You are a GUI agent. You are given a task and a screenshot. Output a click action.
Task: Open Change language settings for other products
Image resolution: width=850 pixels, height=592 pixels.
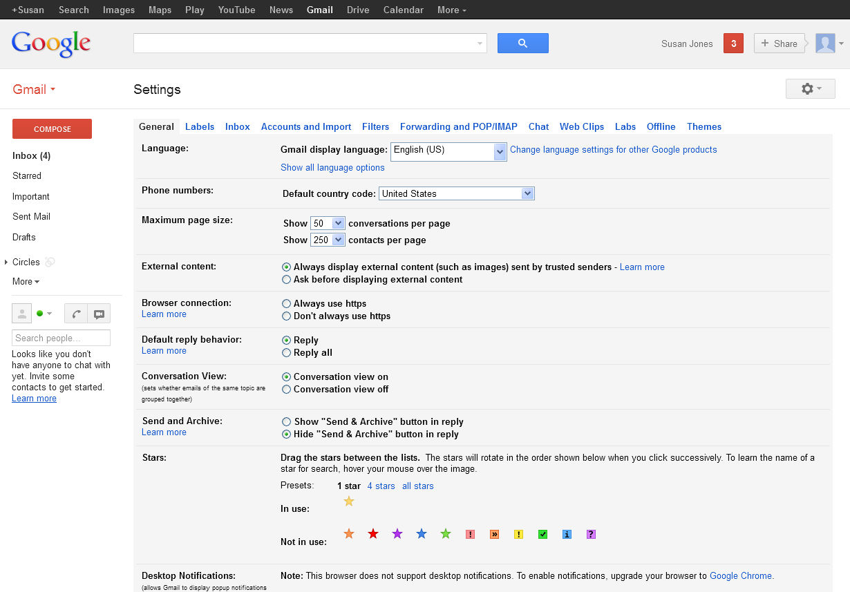[x=614, y=149]
